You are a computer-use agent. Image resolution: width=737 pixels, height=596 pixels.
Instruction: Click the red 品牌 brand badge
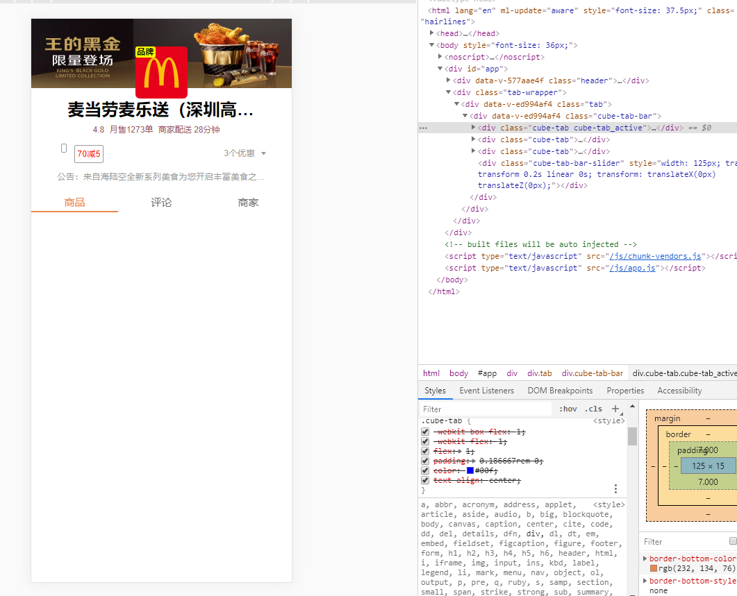pos(147,52)
